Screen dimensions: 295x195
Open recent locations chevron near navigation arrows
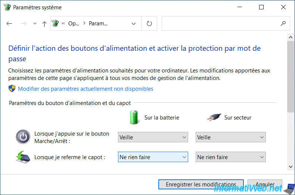35,24
